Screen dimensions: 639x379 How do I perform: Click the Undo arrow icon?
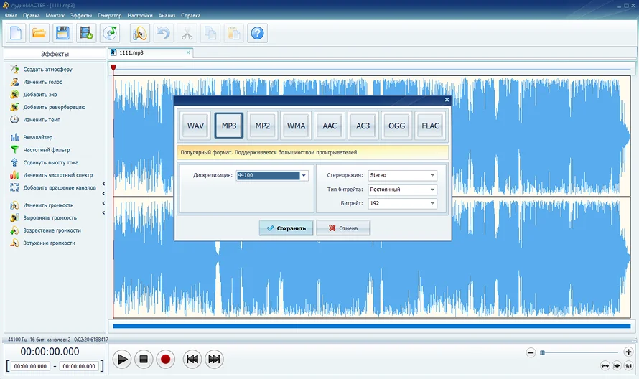164,33
